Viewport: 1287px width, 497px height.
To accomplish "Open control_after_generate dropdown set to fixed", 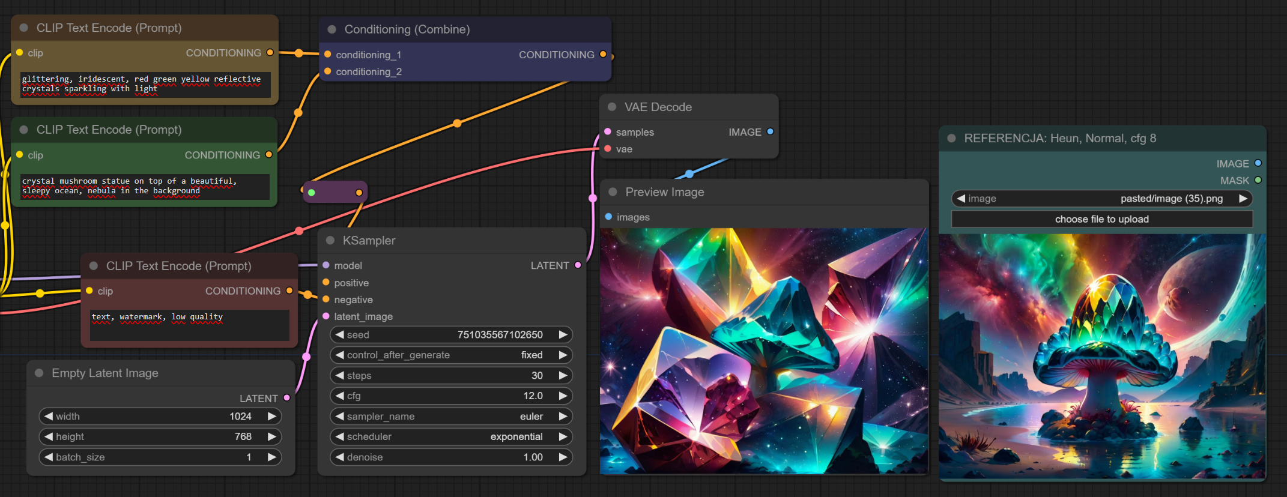I will coord(450,355).
